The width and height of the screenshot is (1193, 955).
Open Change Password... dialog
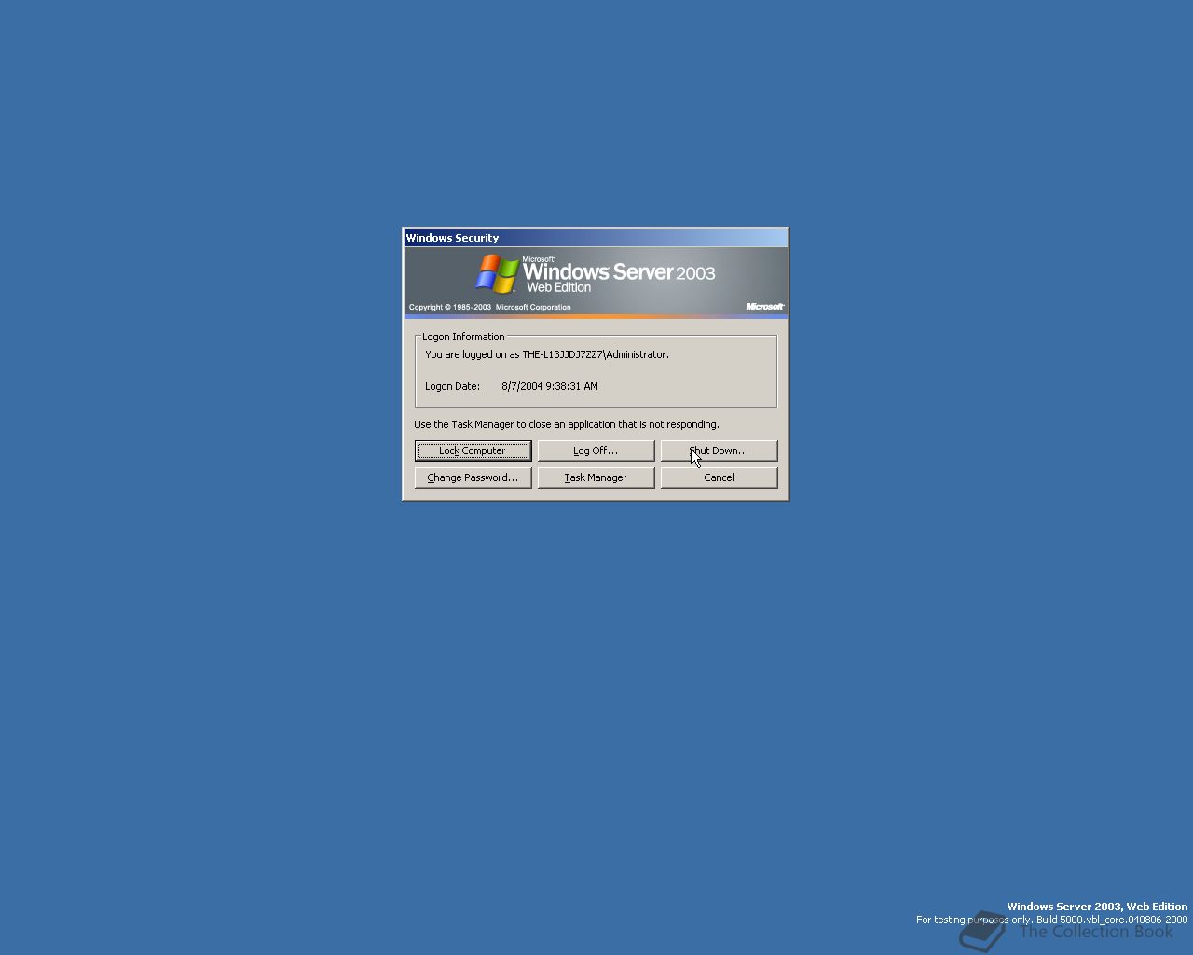(x=473, y=477)
